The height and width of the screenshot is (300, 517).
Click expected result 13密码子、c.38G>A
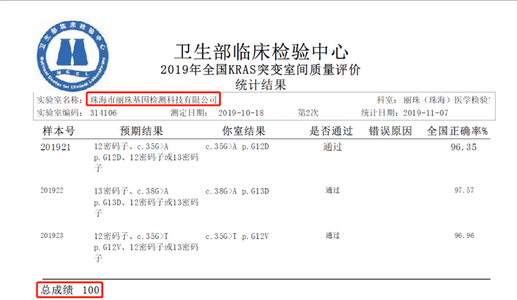click(131, 191)
